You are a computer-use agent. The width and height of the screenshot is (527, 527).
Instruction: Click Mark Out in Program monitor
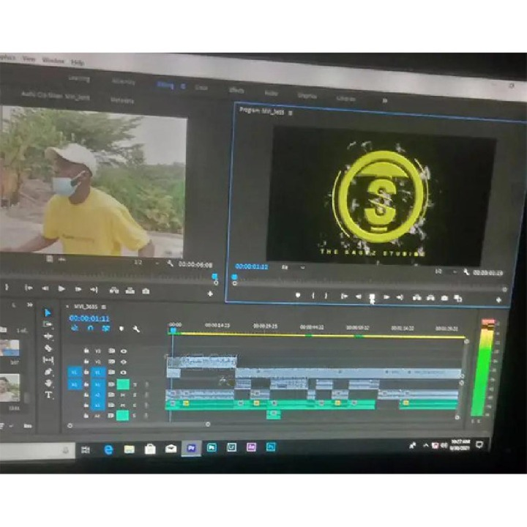coord(326,296)
